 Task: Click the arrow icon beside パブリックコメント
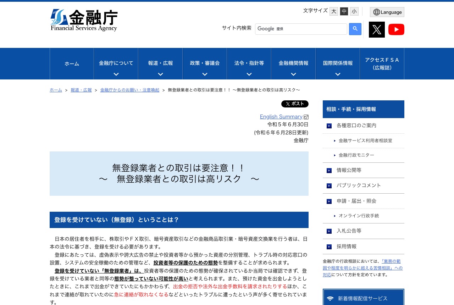329,185
